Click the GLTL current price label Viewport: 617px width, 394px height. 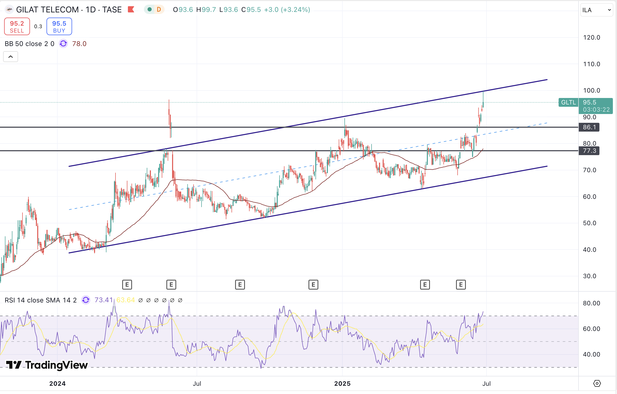pyautogui.click(x=568, y=102)
